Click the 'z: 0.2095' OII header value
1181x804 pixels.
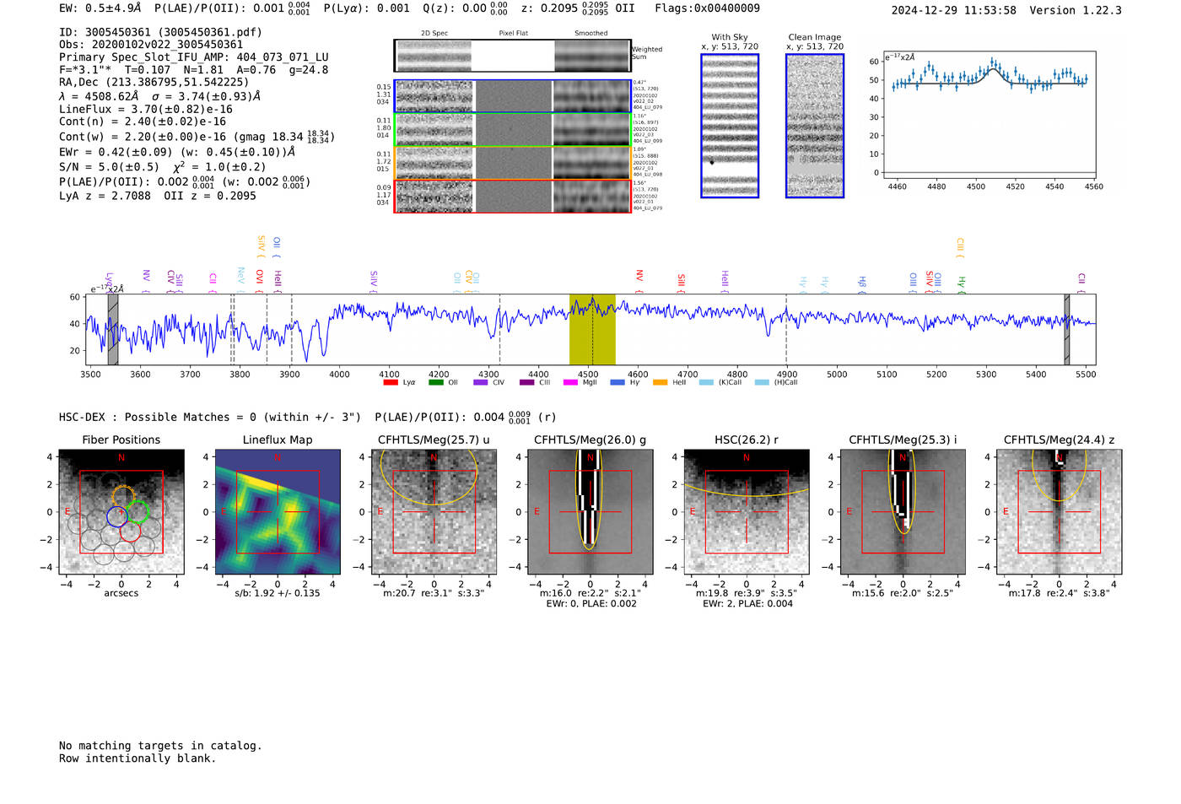coord(578,8)
